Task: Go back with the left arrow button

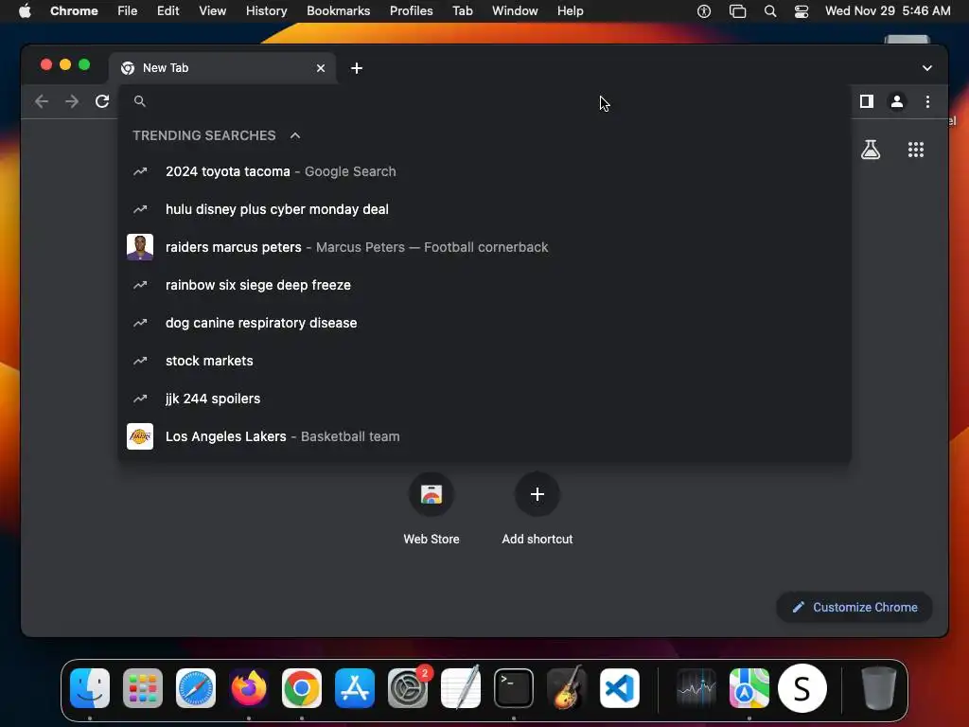Action: click(42, 101)
